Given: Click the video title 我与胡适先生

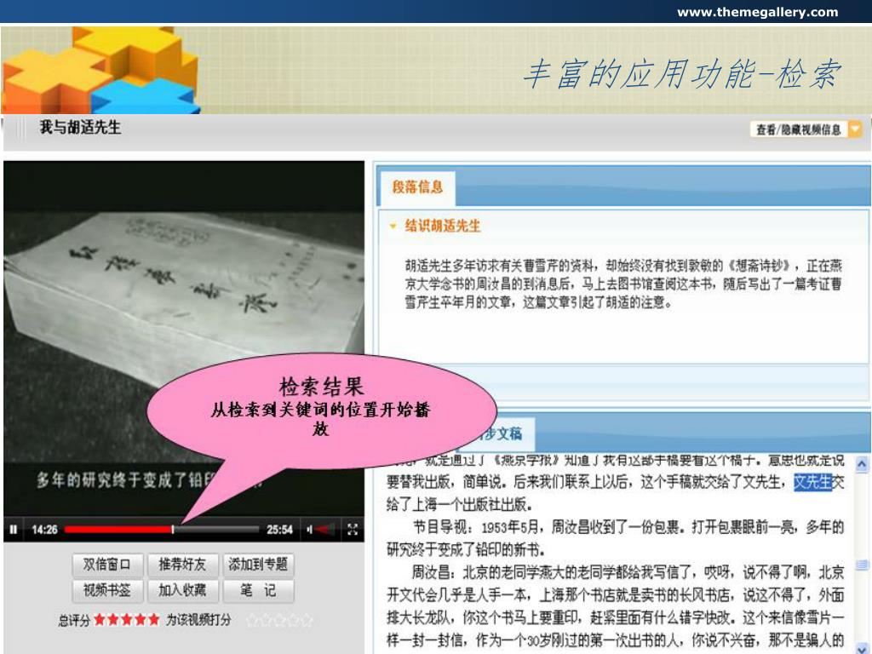Looking at the screenshot, I should tap(80, 128).
